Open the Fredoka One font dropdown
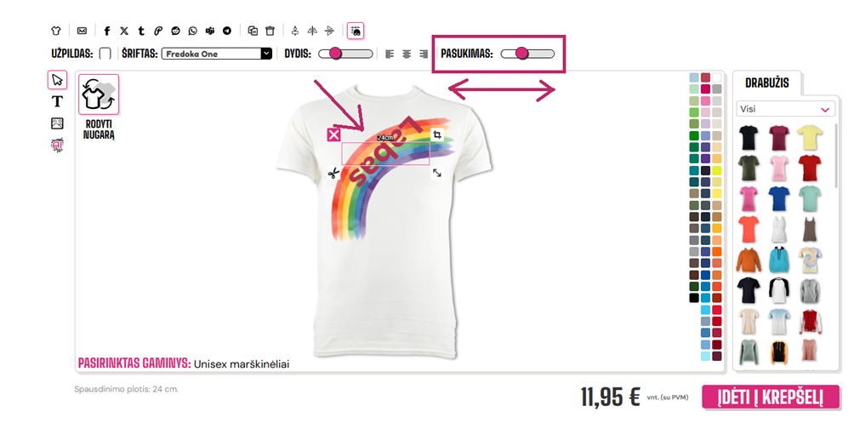This screenshot has height=440, width=854. point(217,54)
